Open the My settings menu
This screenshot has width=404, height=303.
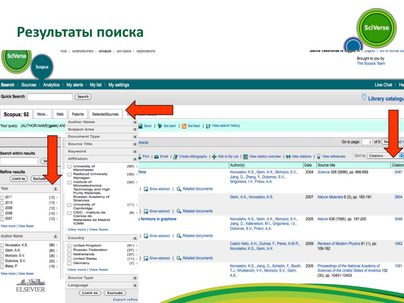pos(119,85)
